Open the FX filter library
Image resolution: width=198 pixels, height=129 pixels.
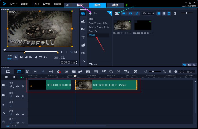tap(83, 53)
